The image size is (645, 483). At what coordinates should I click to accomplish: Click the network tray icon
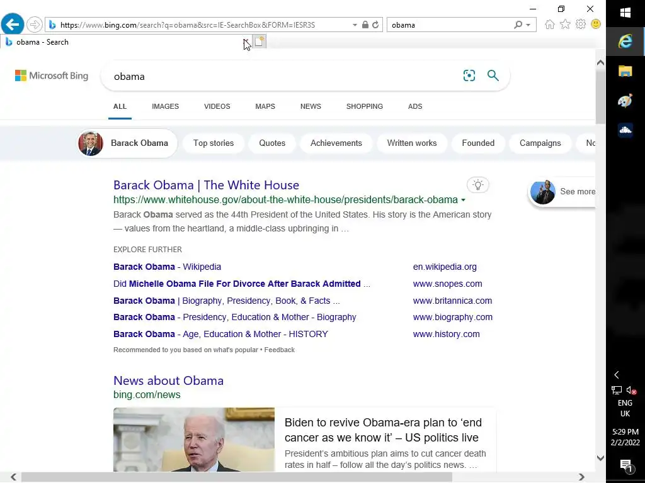point(616,390)
